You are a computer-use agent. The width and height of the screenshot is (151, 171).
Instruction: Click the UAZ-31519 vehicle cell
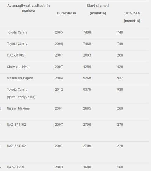click(15, 167)
